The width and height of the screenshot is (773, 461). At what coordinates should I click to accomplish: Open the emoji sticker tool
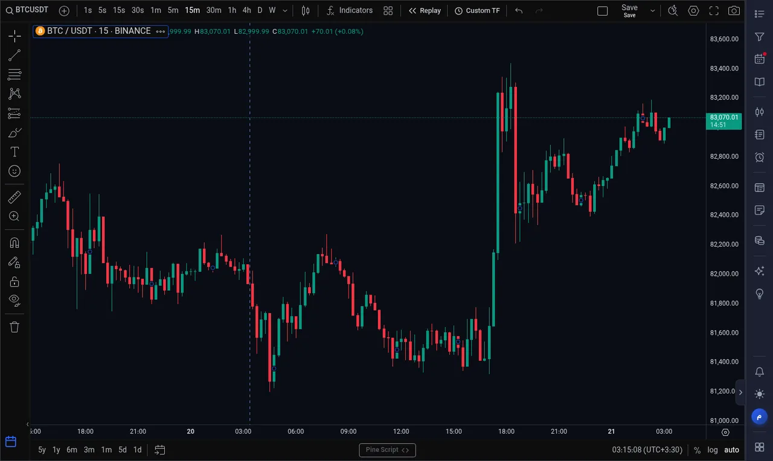pyautogui.click(x=14, y=171)
